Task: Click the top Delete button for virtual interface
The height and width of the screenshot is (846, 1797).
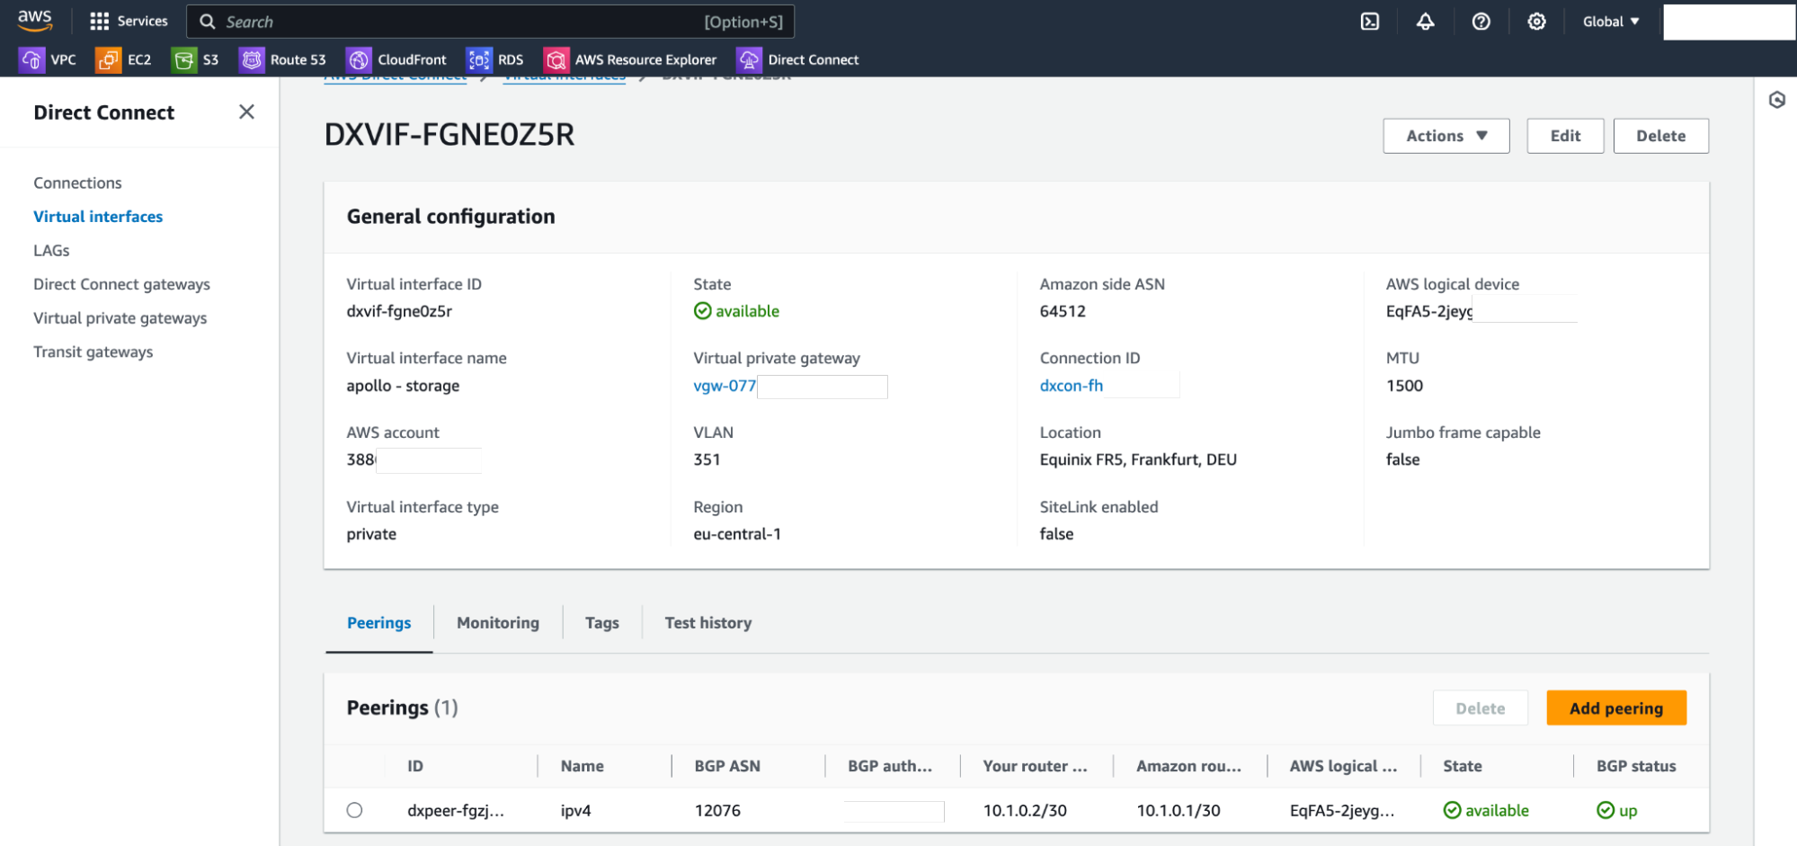Action: point(1660,136)
